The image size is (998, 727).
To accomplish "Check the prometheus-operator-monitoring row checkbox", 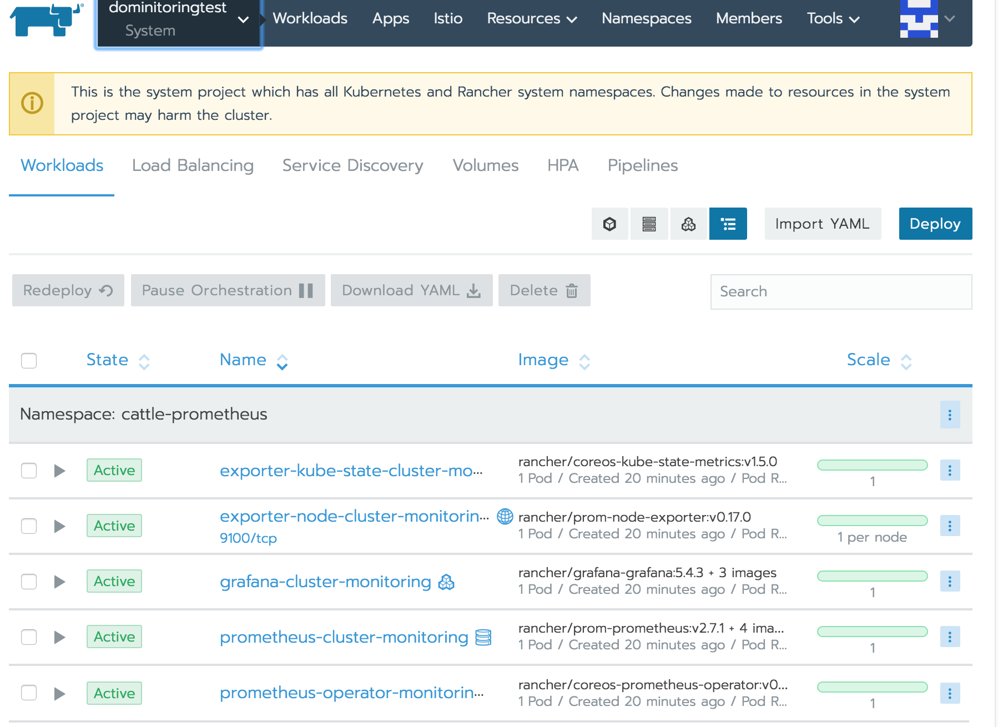I will pos(28,693).
